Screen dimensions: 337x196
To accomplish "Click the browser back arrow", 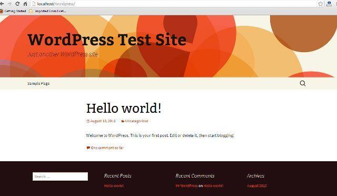I will (x=2, y=4).
